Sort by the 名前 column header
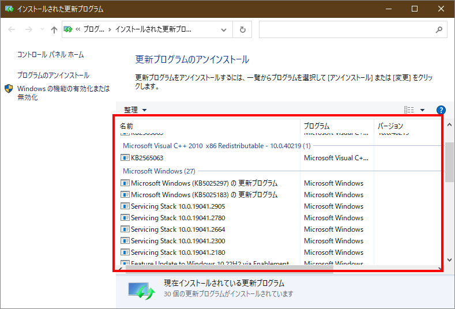 pyautogui.click(x=208, y=126)
